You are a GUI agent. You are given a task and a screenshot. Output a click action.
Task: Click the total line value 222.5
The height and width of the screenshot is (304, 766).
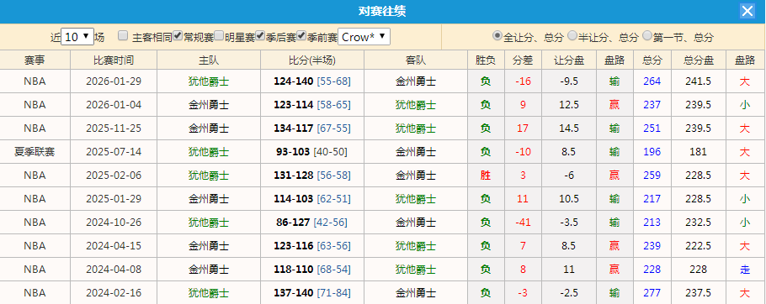click(x=698, y=246)
